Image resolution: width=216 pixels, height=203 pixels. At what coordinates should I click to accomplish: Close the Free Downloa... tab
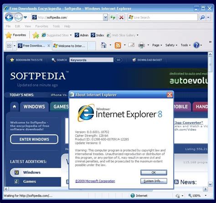[49, 46]
